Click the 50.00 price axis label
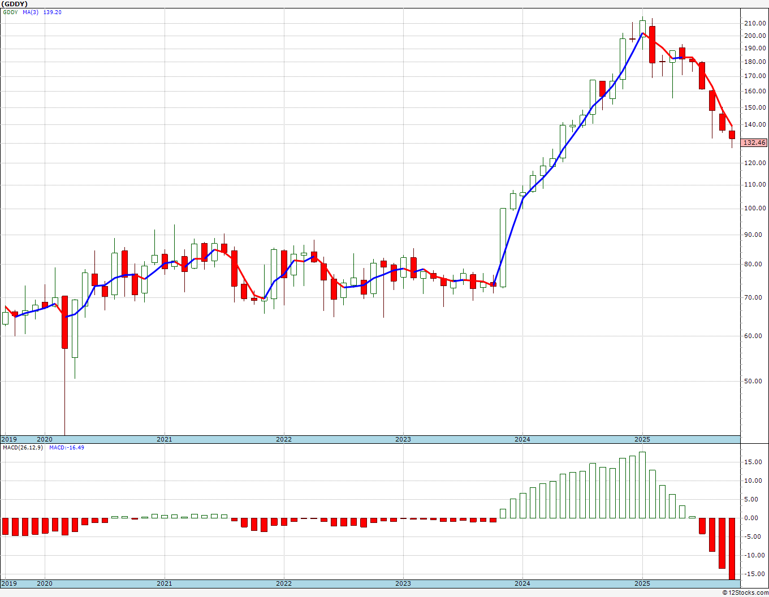 coord(755,382)
